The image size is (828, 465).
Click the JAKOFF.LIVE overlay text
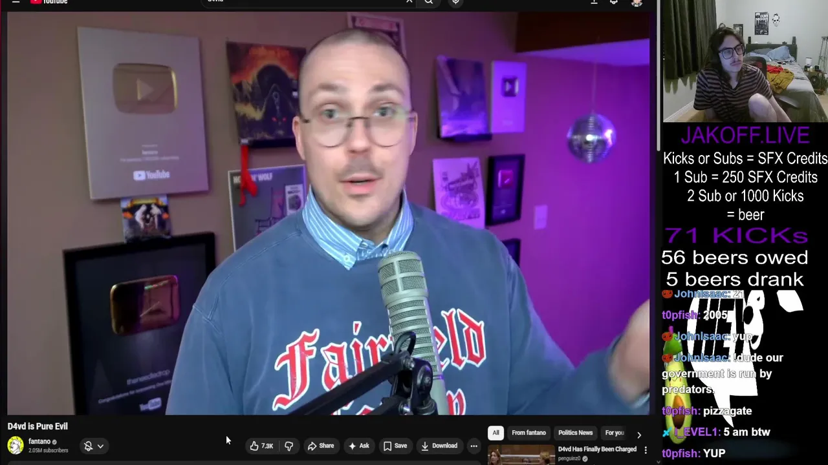coord(745,136)
